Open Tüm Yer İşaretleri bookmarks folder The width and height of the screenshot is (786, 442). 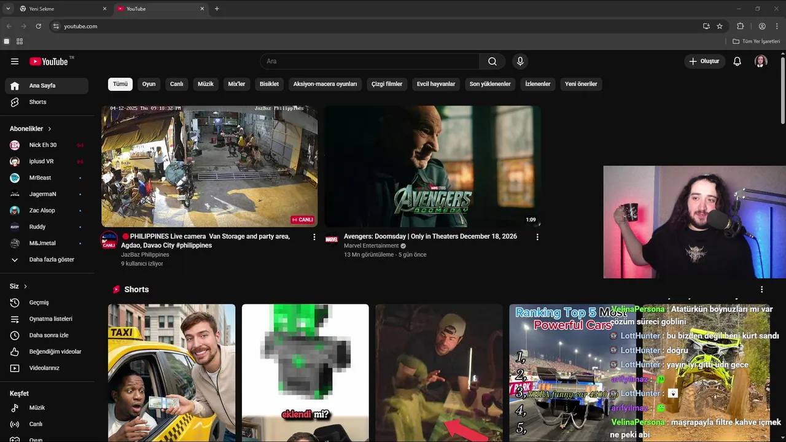pos(756,41)
